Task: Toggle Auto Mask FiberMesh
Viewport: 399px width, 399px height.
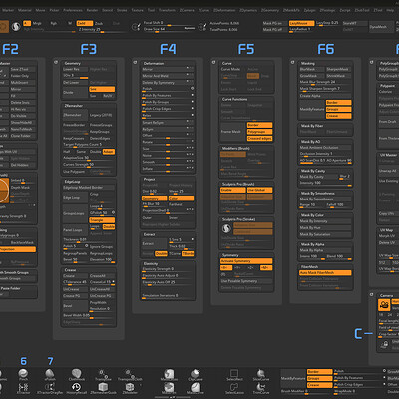Action: pos(325,273)
